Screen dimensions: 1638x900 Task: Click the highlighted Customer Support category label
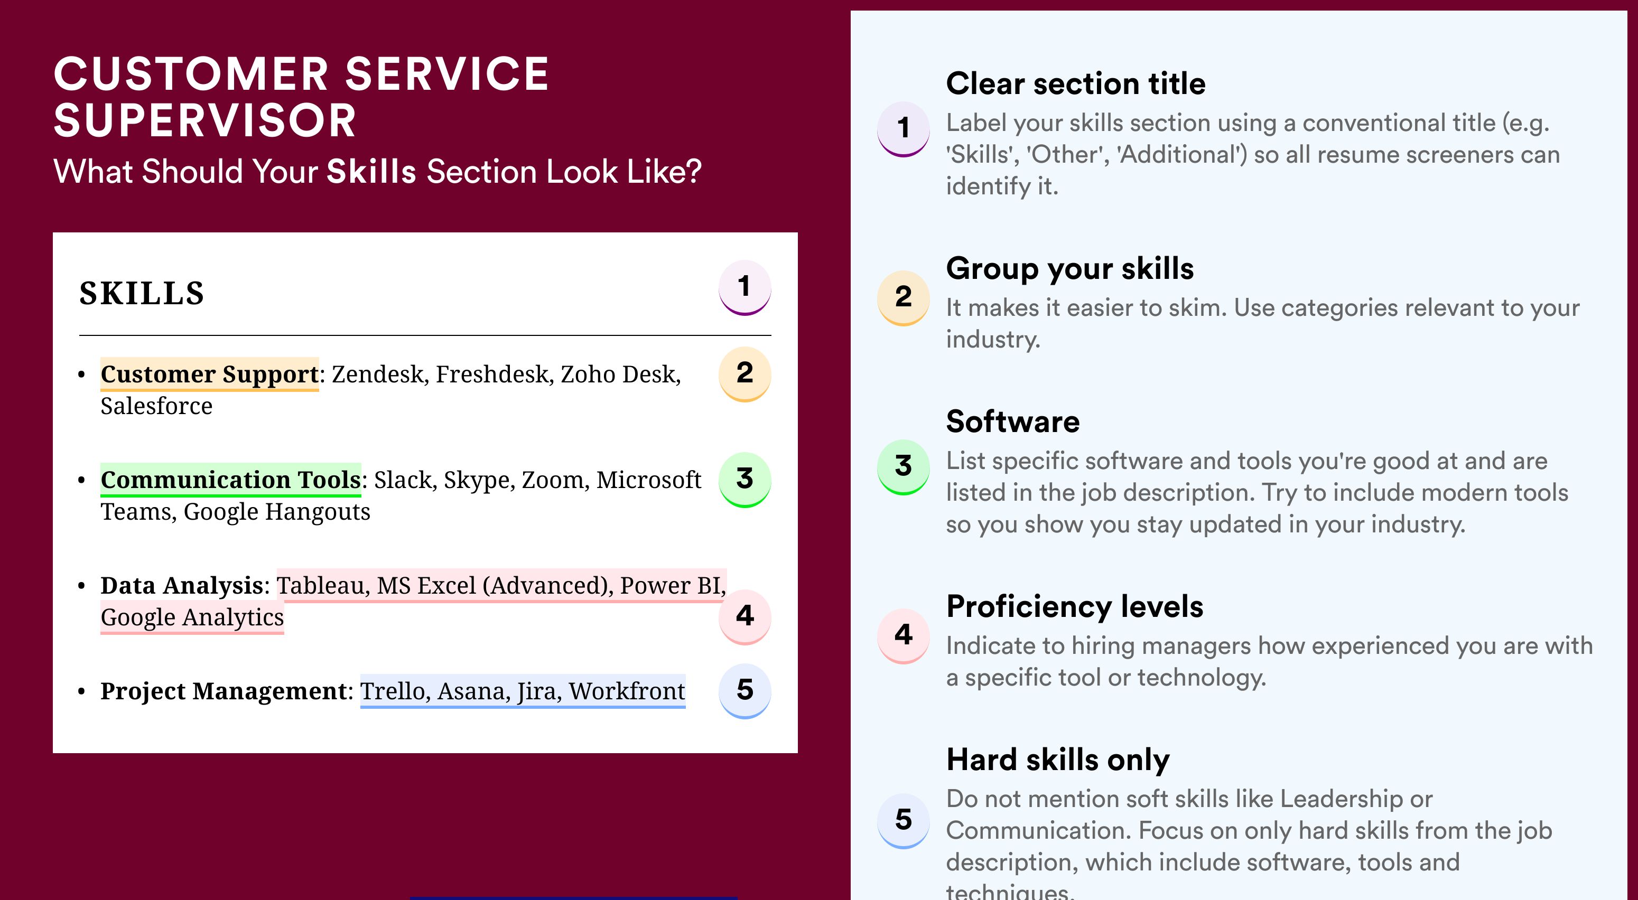[209, 374]
